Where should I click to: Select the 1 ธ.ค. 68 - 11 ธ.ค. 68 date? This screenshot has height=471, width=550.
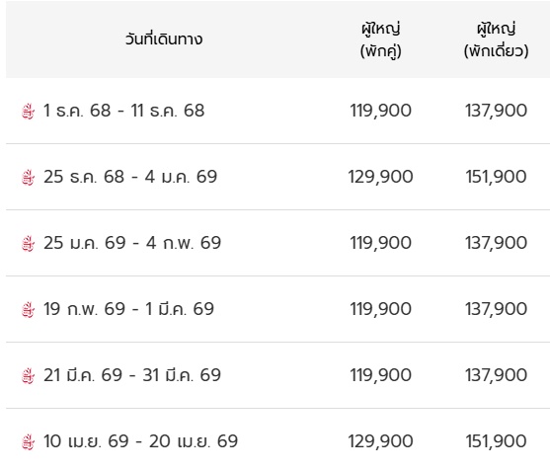point(123,111)
